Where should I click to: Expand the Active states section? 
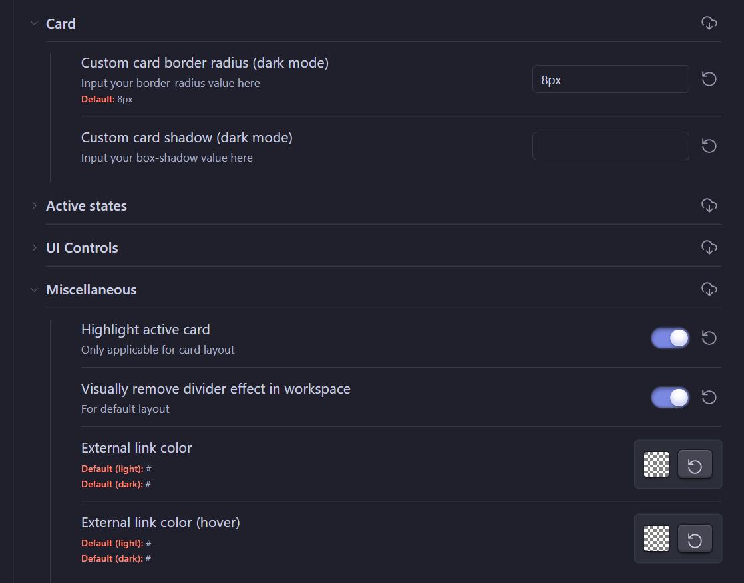click(35, 205)
